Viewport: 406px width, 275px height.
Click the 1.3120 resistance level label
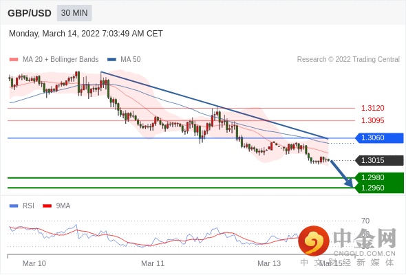[x=372, y=108]
